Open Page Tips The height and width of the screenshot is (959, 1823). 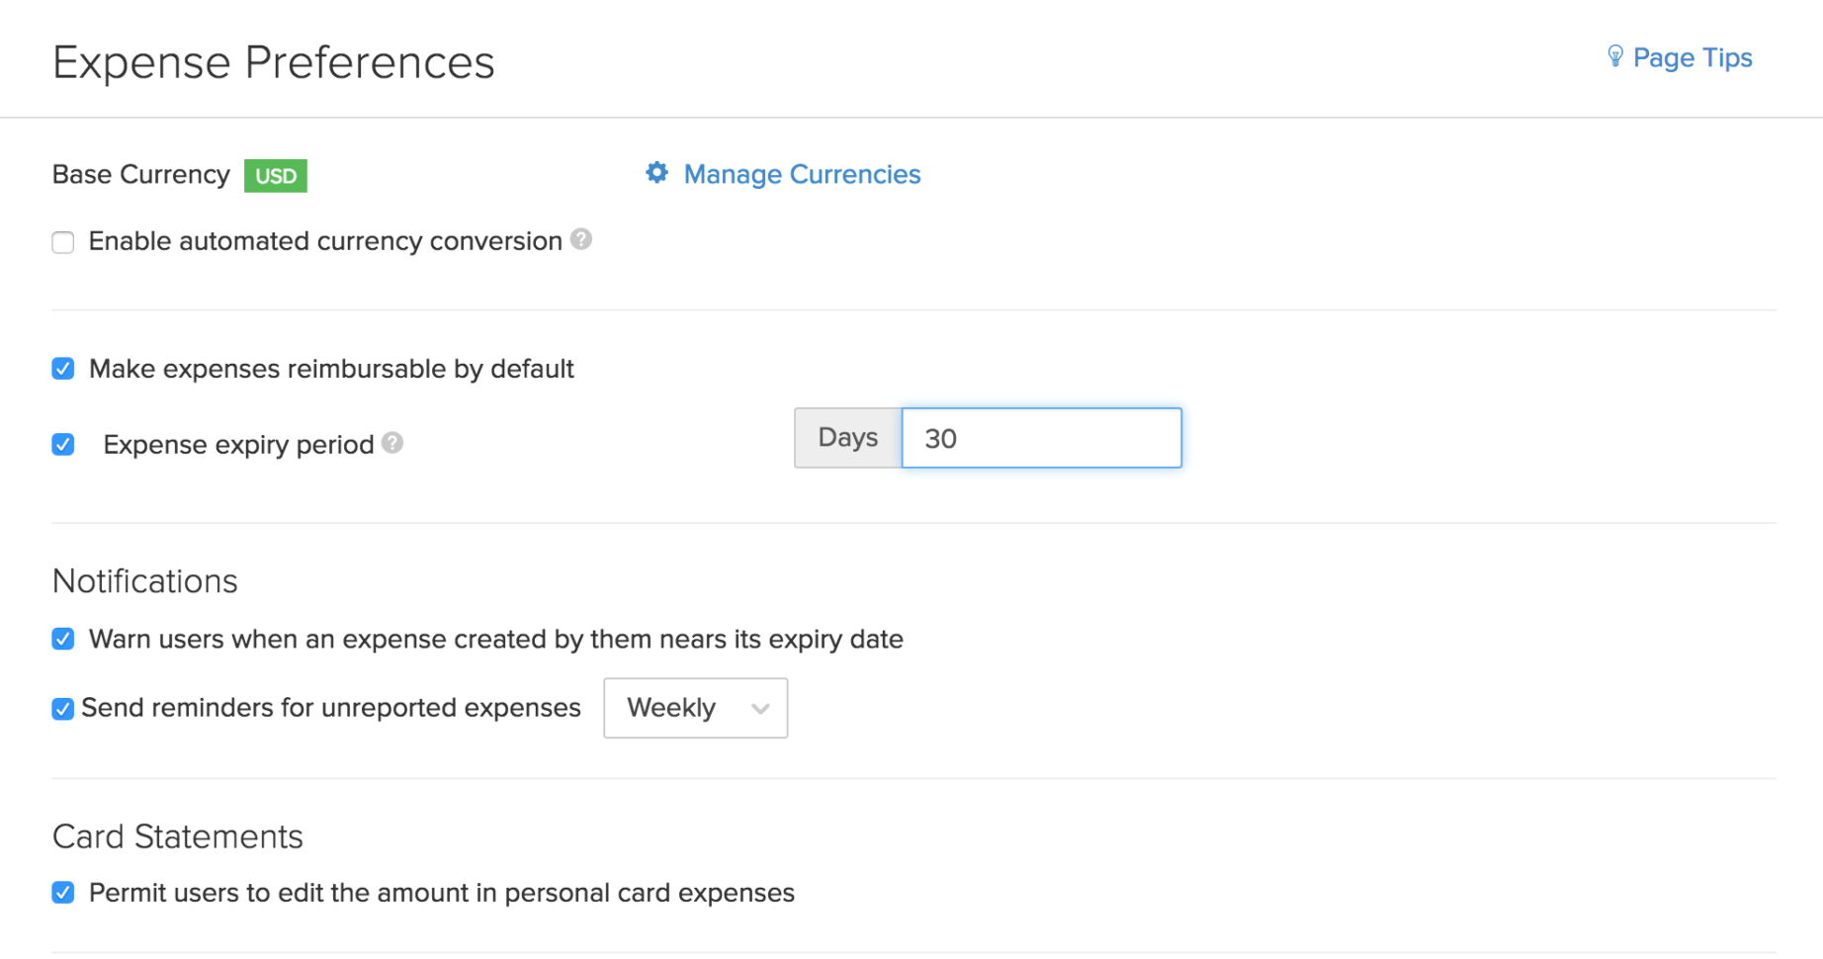coord(1693,57)
